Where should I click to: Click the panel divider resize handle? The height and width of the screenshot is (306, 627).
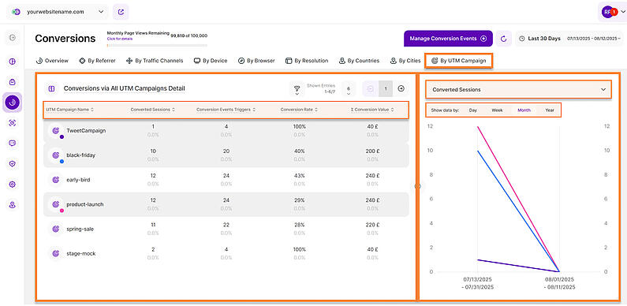coord(417,186)
